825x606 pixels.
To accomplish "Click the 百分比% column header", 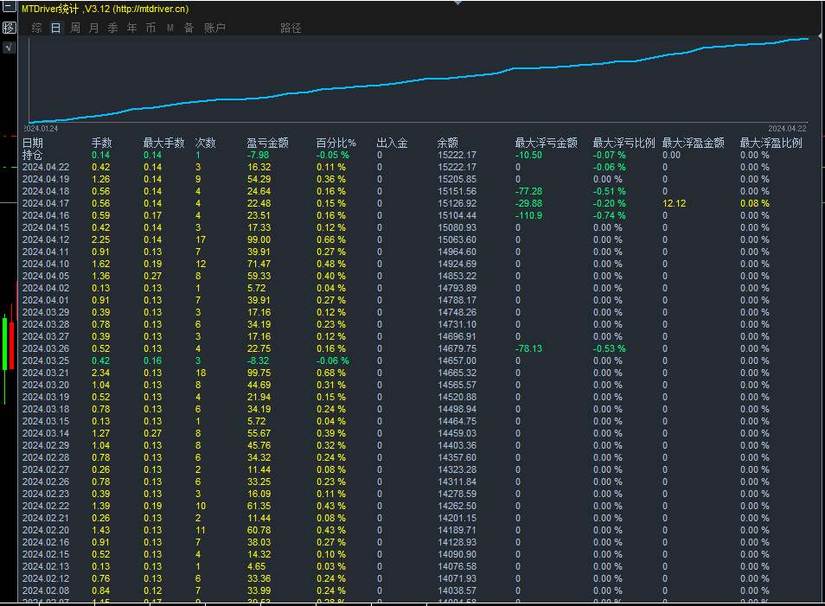I will click(336, 144).
